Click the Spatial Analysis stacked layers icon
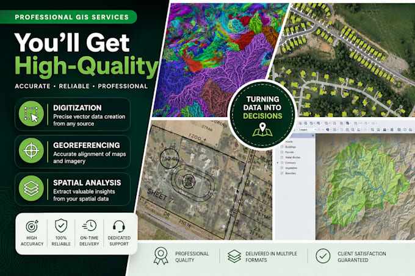 point(31,188)
